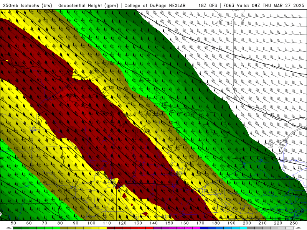Click the 'Geopotential Height (gpm)' header text
Screen dimensions: 307x230
pos(88,5)
